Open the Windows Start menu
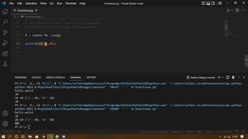The height and width of the screenshot is (139, 248). (3, 136)
